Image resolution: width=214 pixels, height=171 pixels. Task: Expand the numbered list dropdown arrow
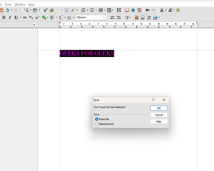tap(88, 10)
